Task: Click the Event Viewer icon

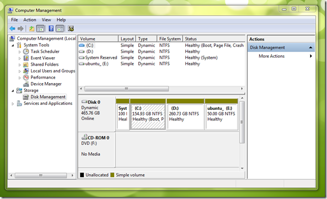Action: click(26, 58)
